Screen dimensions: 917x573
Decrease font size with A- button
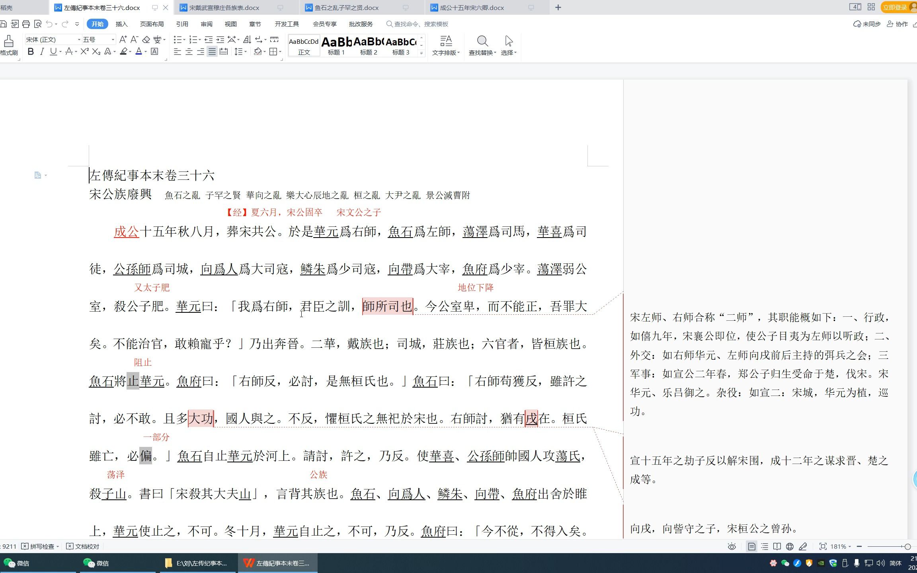click(135, 39)
